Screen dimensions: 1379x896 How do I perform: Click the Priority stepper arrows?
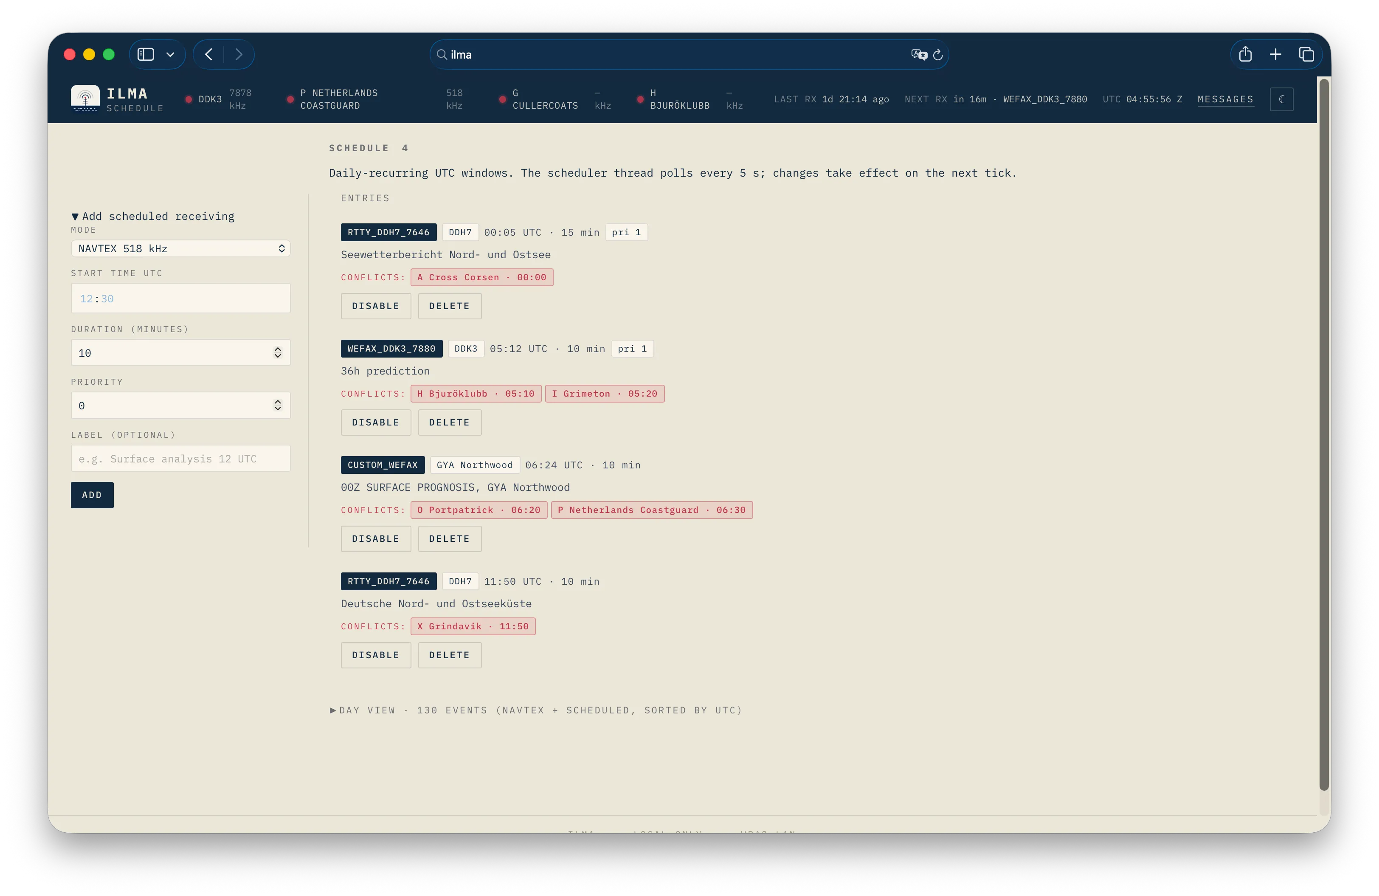[x=278, y=406]
